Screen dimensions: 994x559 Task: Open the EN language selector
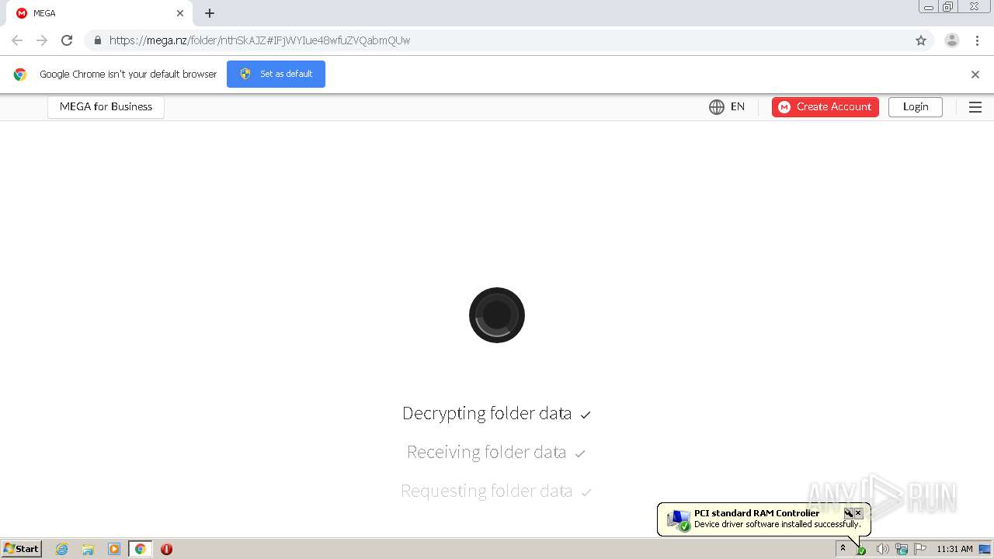727,107
